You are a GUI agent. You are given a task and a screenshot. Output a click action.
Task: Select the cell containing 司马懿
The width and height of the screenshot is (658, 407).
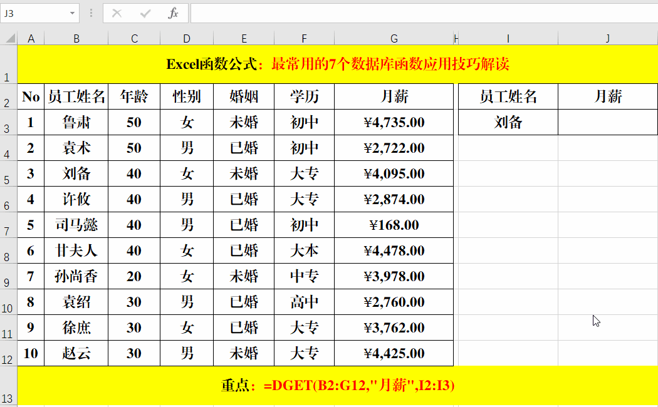[x=76, y=225]
